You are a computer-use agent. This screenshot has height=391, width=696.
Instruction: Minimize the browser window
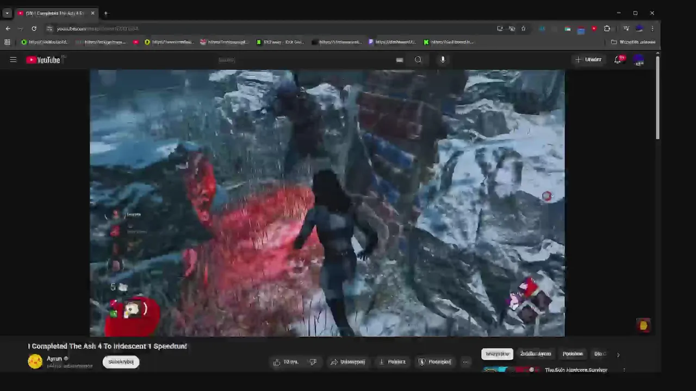tap(619, 13)
